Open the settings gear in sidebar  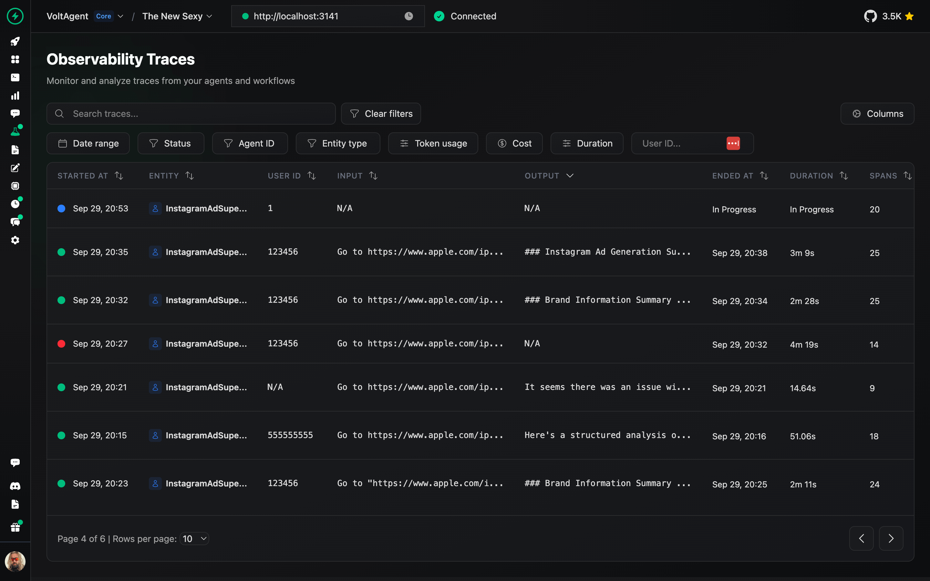[x=15, y=240]
